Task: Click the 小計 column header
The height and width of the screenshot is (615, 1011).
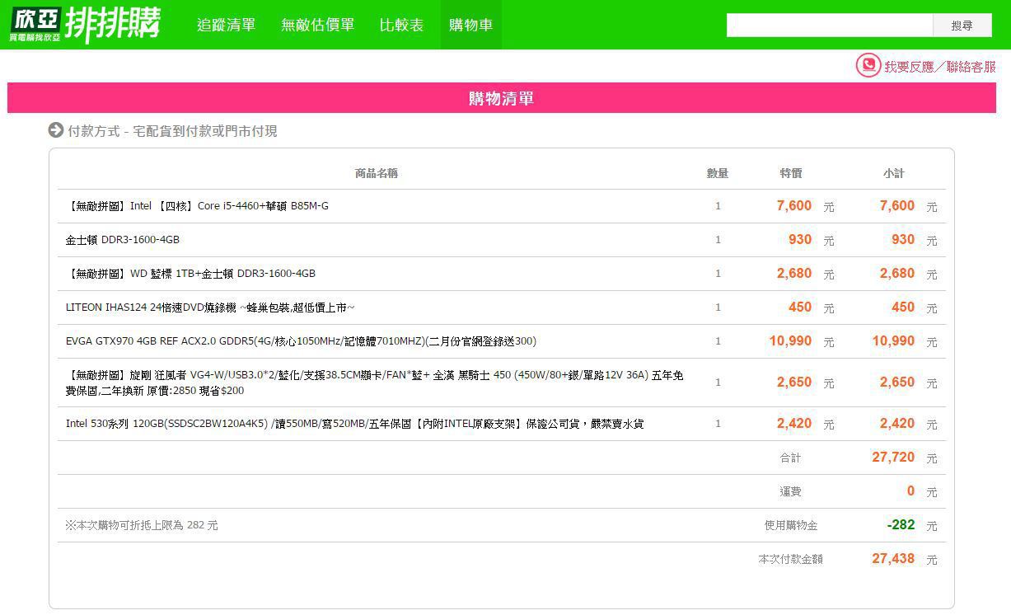Action: [x=894, y=173]
